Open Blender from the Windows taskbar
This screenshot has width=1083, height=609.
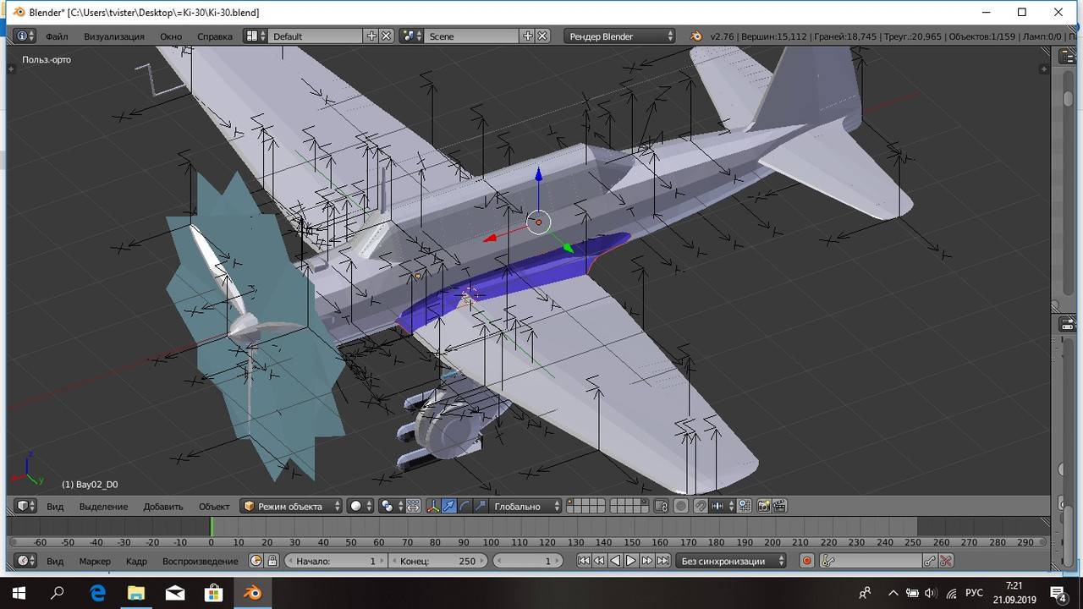click(x=254, y=592)
